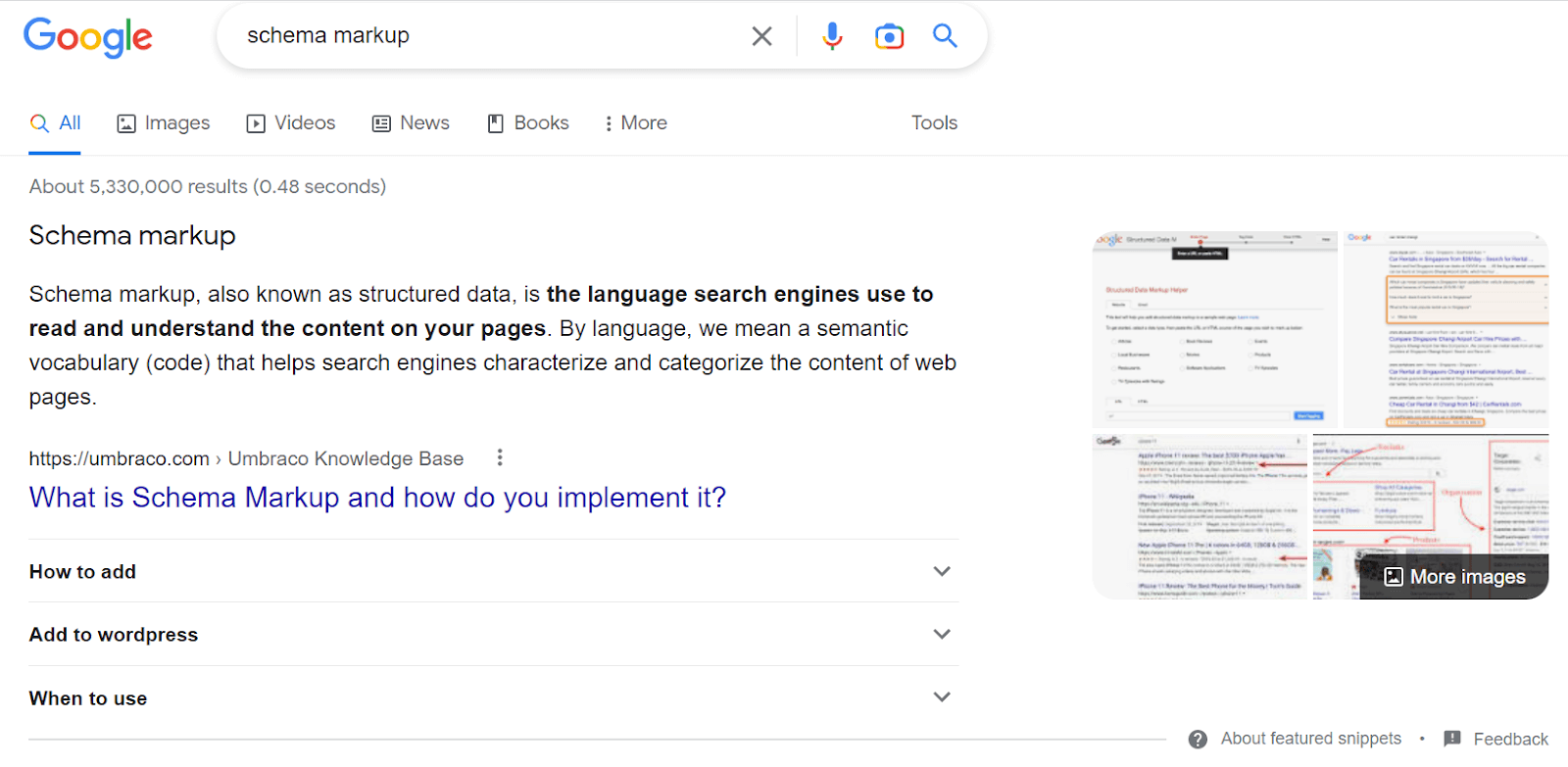The width and height of the screenshot is (1568, 767).
Task: Open the Structured Data Markup Helper thumbnail image
Action: (x=1215, y=330)
